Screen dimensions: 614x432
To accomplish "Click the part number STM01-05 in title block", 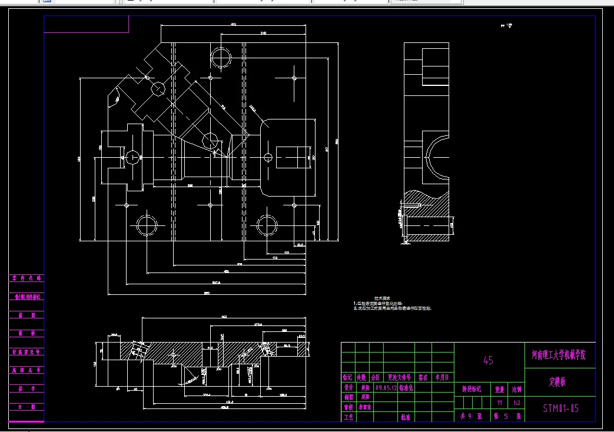I will click(560, 408).
